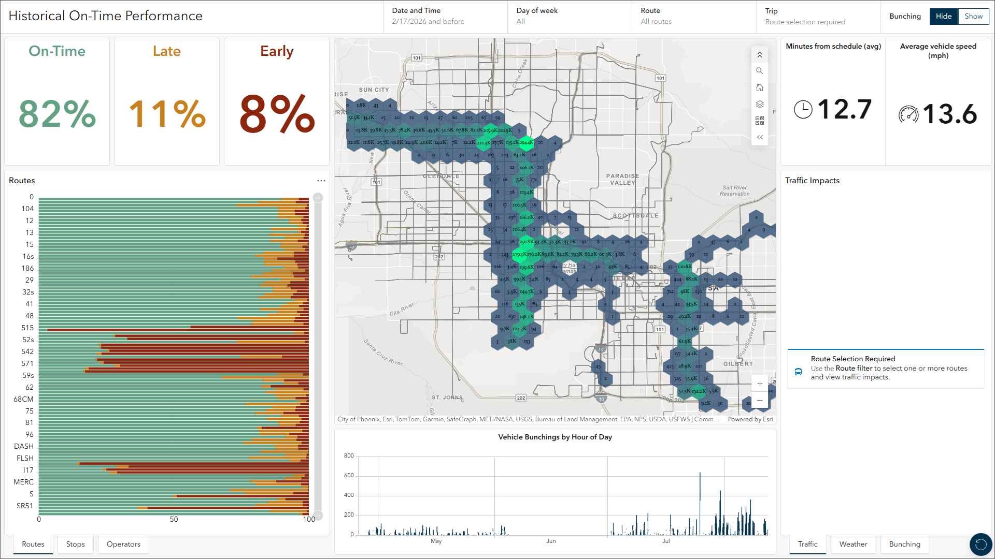Image resolution: width=995 pixels, height=559 pixels.
Task: Reset map to home extent
Action: 759,87
